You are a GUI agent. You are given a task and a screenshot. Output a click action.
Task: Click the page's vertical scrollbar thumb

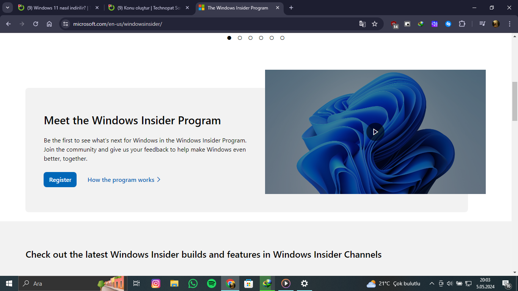(515, 101)
